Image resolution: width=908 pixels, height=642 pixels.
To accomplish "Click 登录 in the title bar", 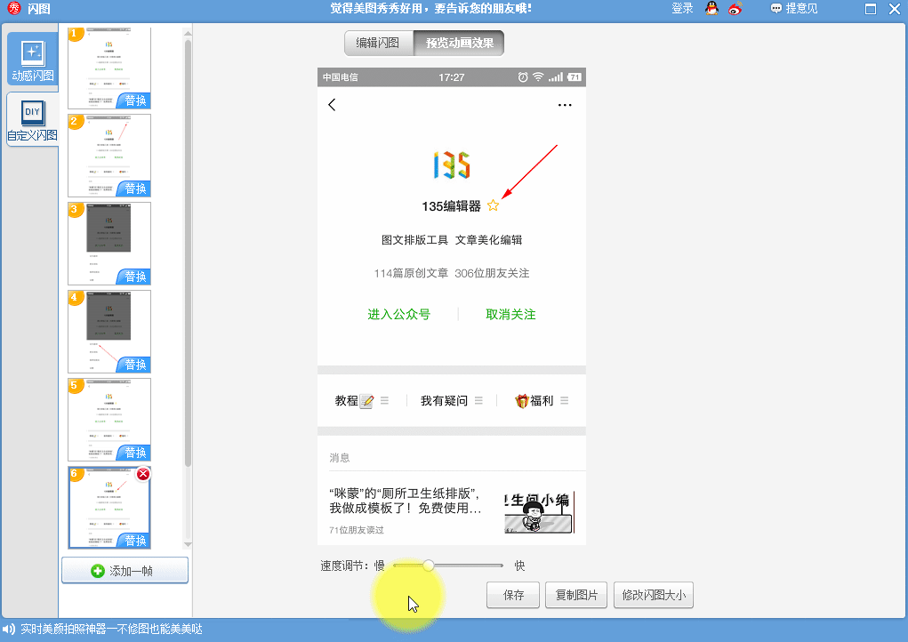I will coord(682,9).
